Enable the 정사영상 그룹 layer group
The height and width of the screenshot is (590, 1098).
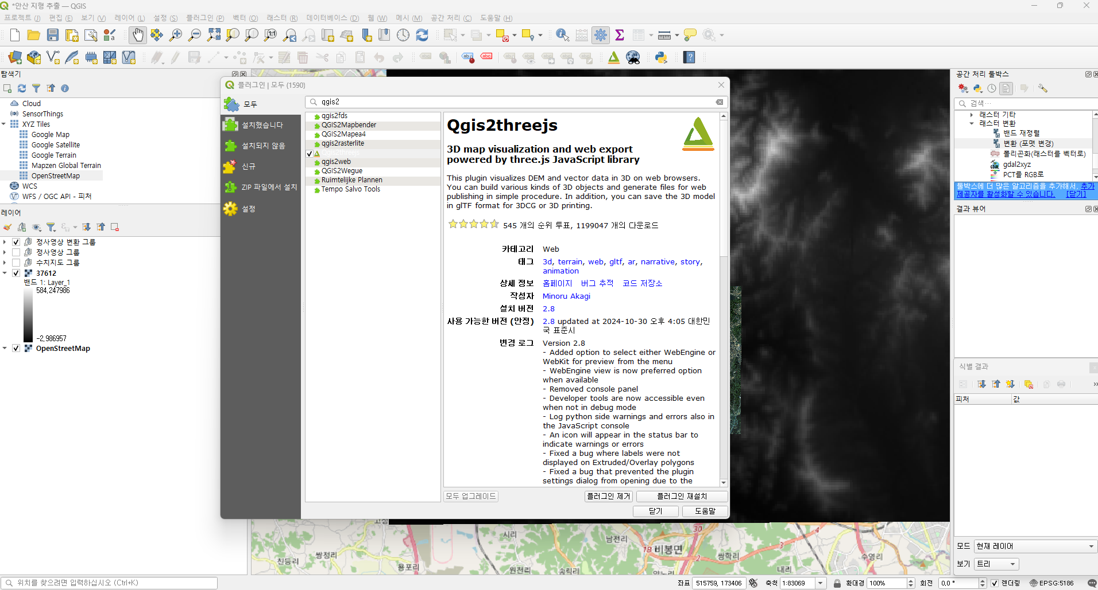pyautogui.click(x=16, y=252)
